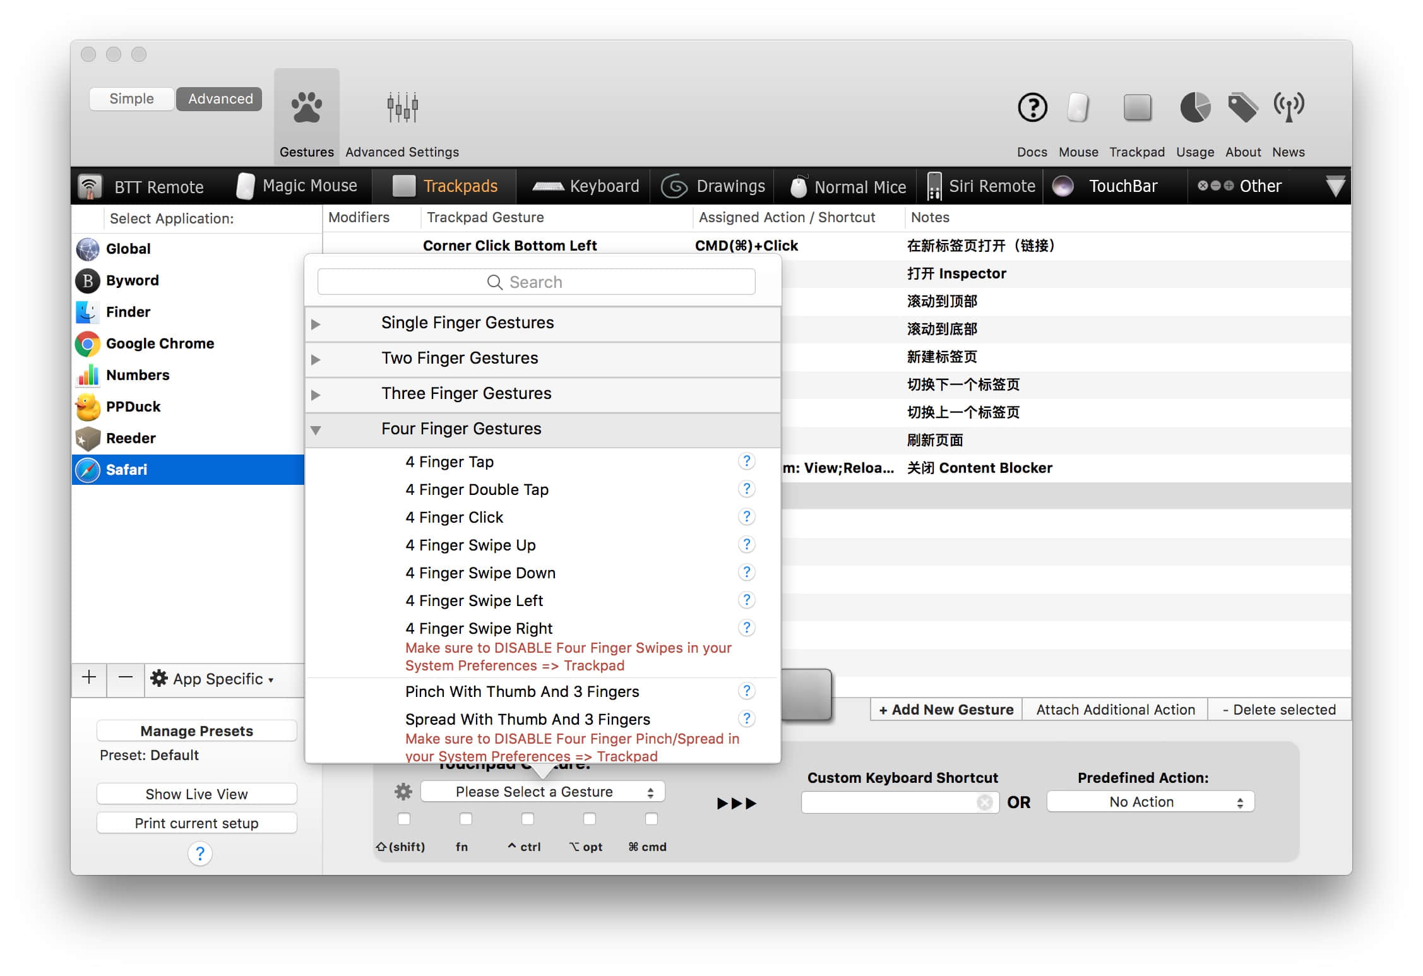The width and height of the screenshot is (1423, 976).
Task: Click the Gestures paw icon
Action: point(306,108)
